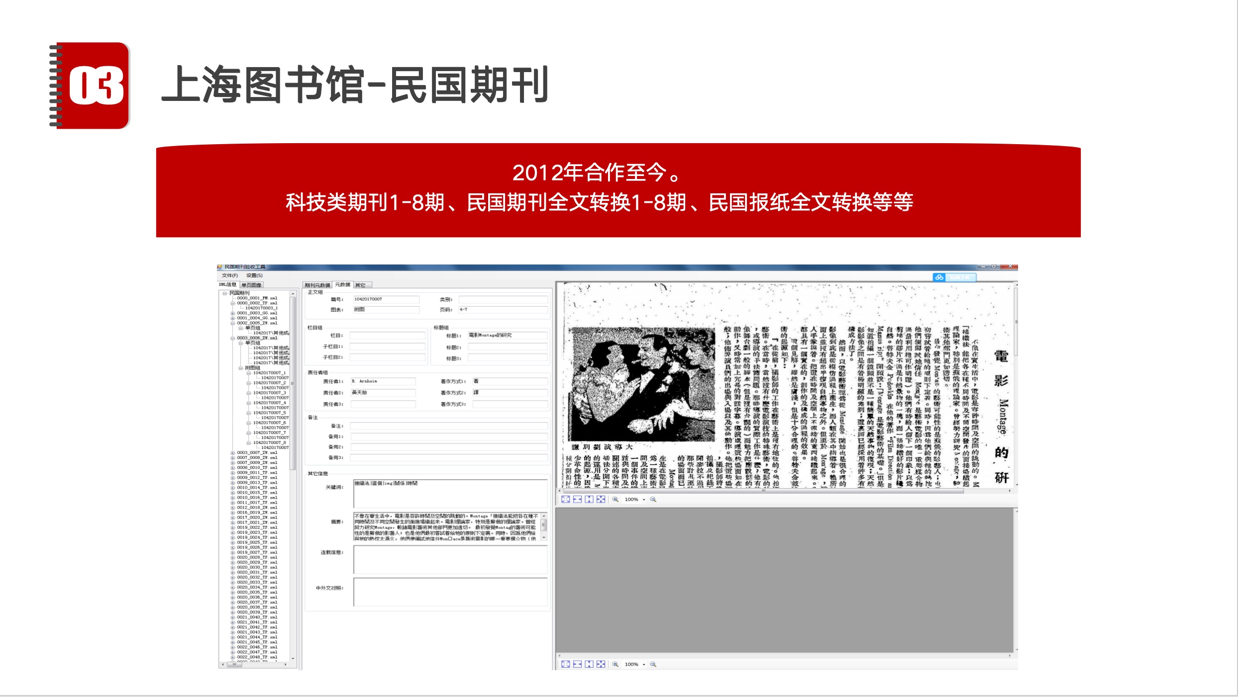This screenshot has width=1238, height=697.
Task: Collapse 附图组 node in the tree
Action: [x=240, y=368]
